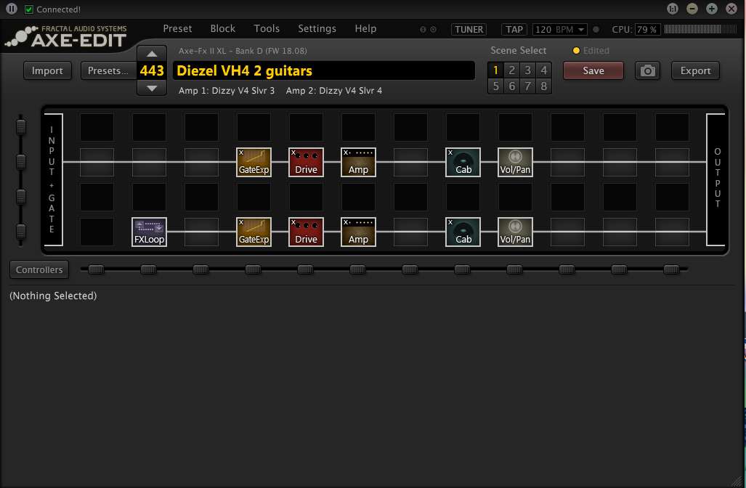Select the Cab block in the bottom grid row
This screenshot has width=746, height=488.
point(463,232)
